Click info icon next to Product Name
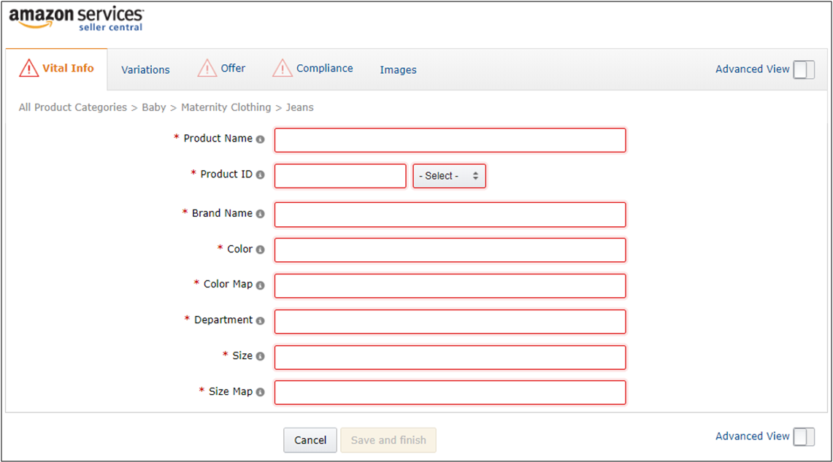The width and height of the screenshot is (833, 462). [x=261, y=139]
